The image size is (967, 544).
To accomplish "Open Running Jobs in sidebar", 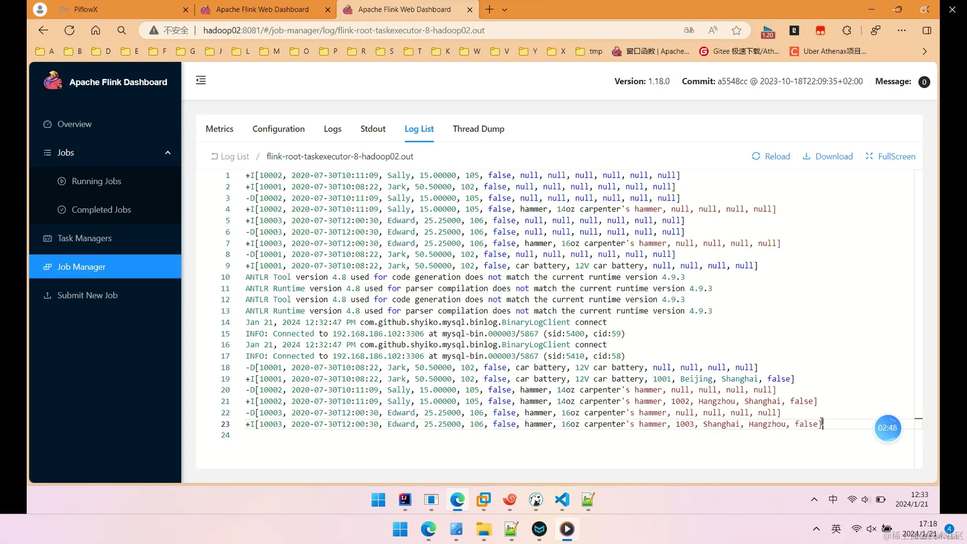I will click(96, 181).
